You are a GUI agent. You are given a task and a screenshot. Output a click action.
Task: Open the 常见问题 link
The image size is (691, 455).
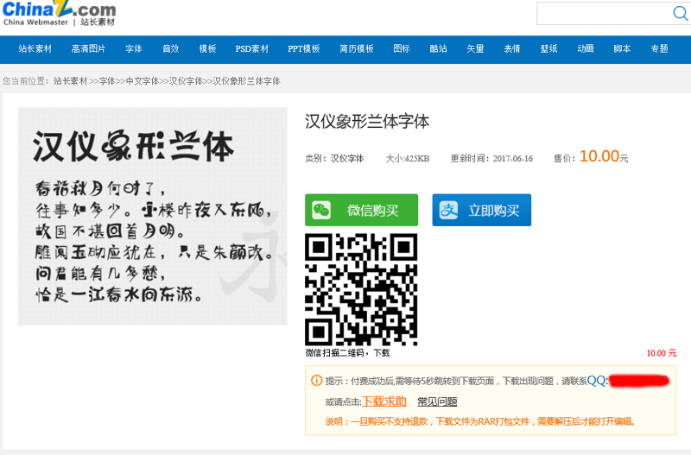[437, 401]
